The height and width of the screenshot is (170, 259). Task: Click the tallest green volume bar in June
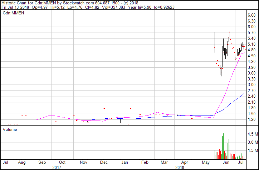pos(223,146)
